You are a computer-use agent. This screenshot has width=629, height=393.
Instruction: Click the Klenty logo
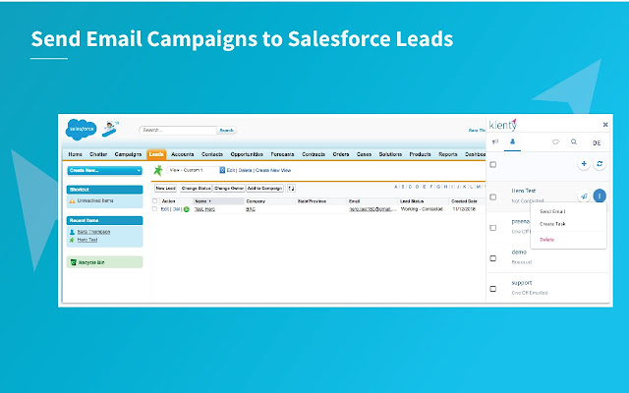[x=502, y=125]
